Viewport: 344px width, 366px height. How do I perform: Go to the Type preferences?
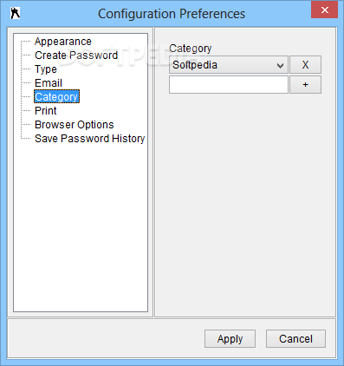click(46, 69)
